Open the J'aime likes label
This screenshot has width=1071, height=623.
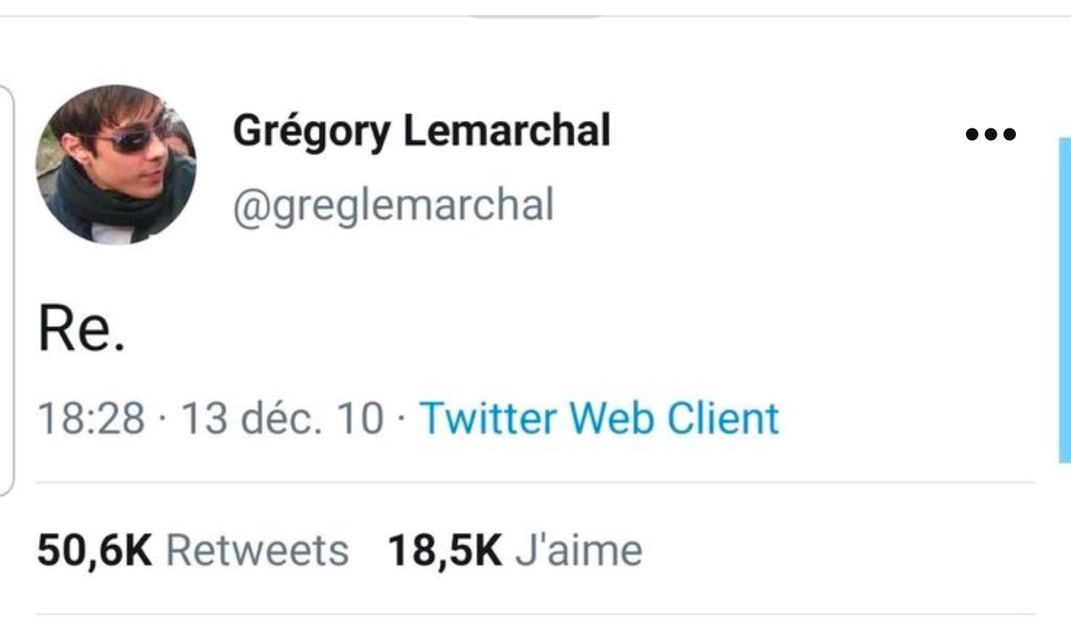pyautogui.click(x=579, y=550)
